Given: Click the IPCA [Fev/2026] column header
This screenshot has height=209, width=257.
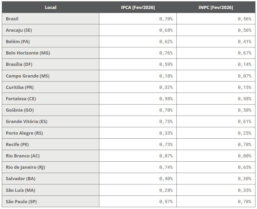Looking at the screenshot, I should coord(138,7).
